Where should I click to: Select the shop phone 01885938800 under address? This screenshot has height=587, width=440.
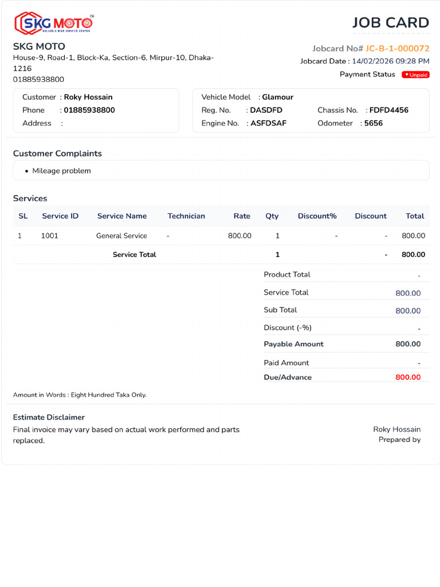point(38,79)
